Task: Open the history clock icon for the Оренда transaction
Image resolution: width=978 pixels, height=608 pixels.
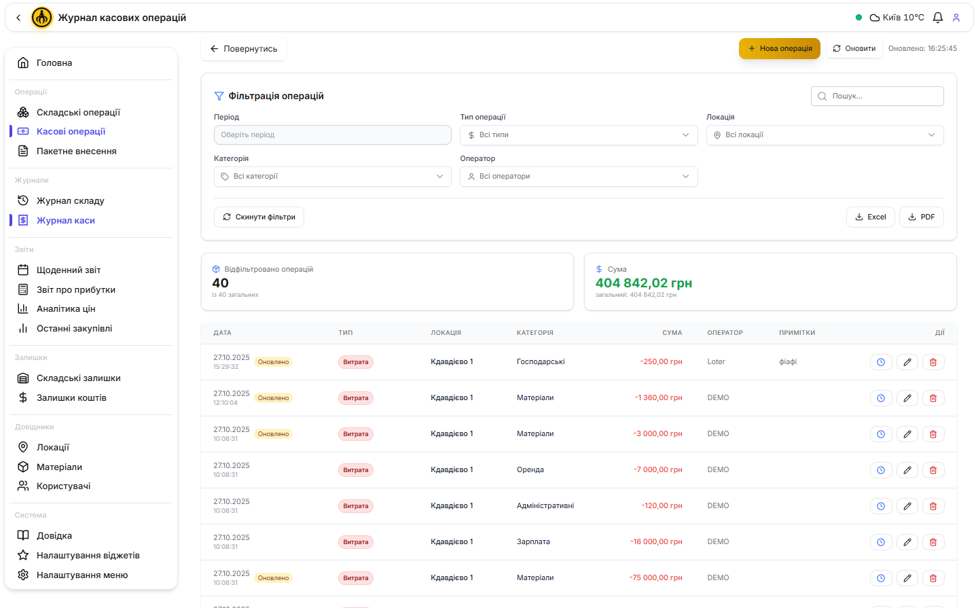Action: coord(881,469)
